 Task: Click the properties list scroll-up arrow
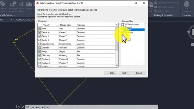(x=117, y=25)
